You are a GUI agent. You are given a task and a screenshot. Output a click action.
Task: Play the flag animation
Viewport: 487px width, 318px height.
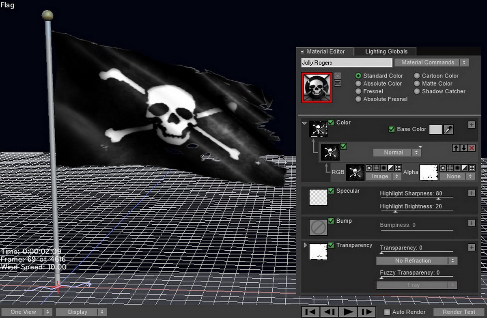[348, 312]
